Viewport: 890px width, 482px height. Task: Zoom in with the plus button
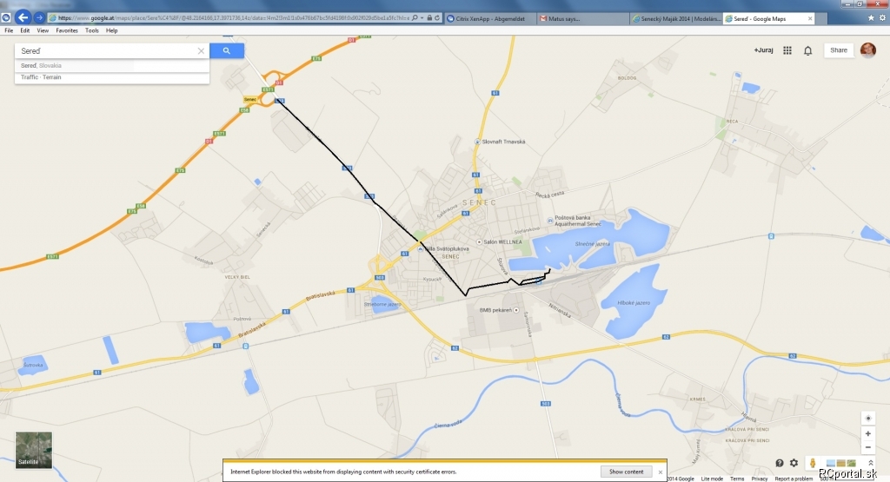click(868, 434)
